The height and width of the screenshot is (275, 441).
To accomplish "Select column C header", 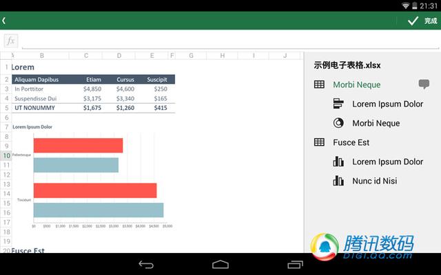I will click(85, 56).
